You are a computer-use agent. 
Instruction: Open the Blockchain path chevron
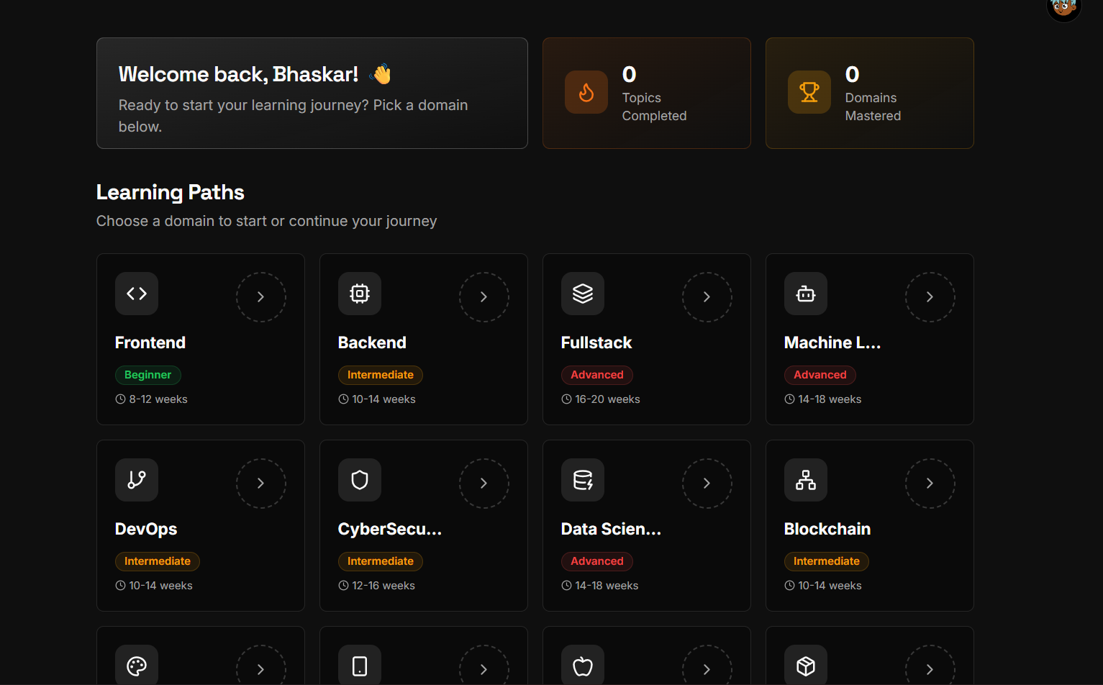pyautogui.click(x=930, y=483)
